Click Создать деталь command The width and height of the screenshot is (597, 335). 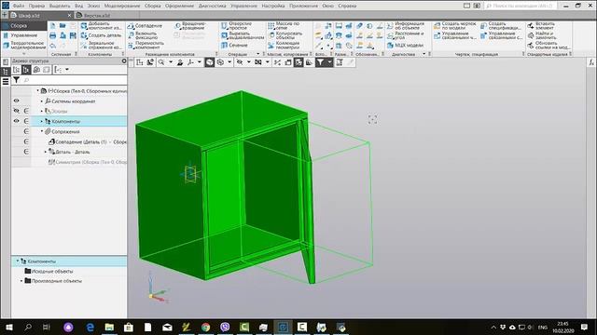(x=101, y=35)
